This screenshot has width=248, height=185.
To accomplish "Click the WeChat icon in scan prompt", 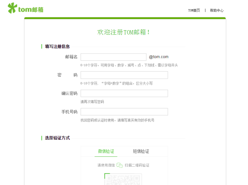I will 119,165.
